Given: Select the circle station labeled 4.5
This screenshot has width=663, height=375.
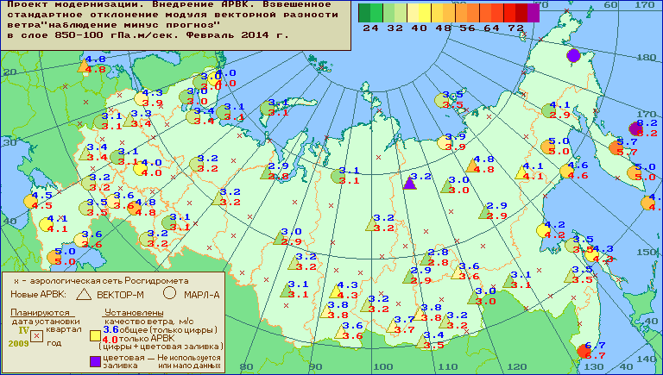Looking at the screenshot, I should (x=30, y=202).
